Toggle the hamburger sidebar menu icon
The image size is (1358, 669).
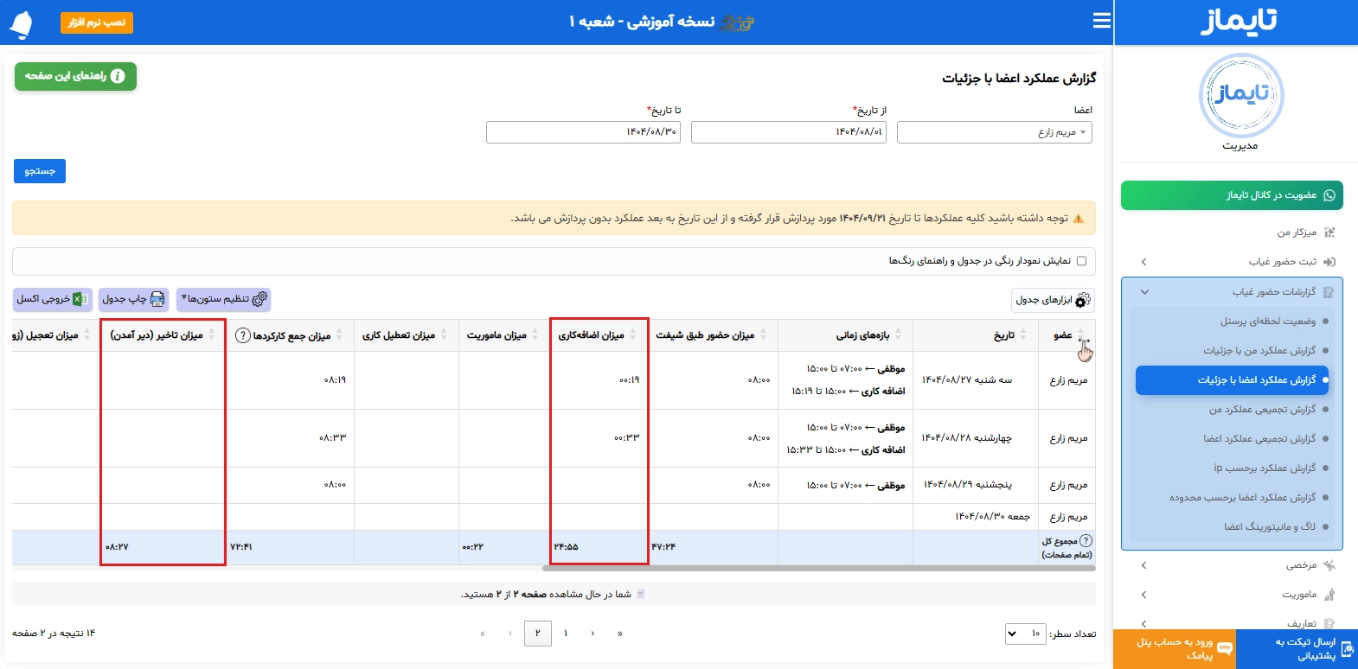(1101, 21)
